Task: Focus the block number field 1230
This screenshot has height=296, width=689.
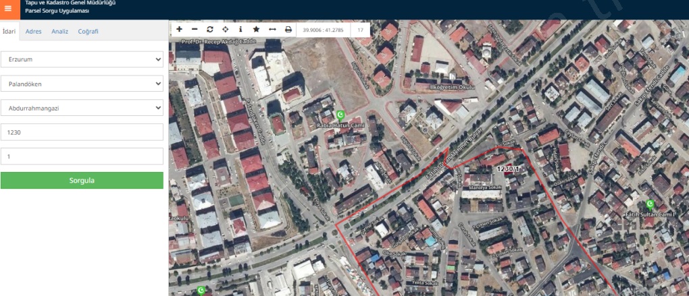Action: 82,132
